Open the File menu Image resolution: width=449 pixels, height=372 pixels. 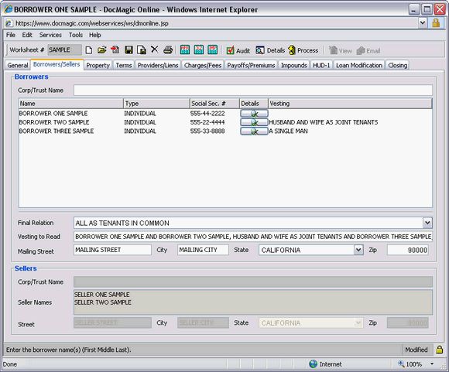pos(11,35)
